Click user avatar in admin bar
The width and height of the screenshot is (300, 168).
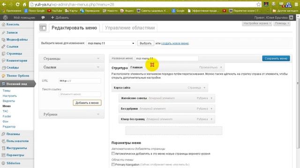coord(291,18)
